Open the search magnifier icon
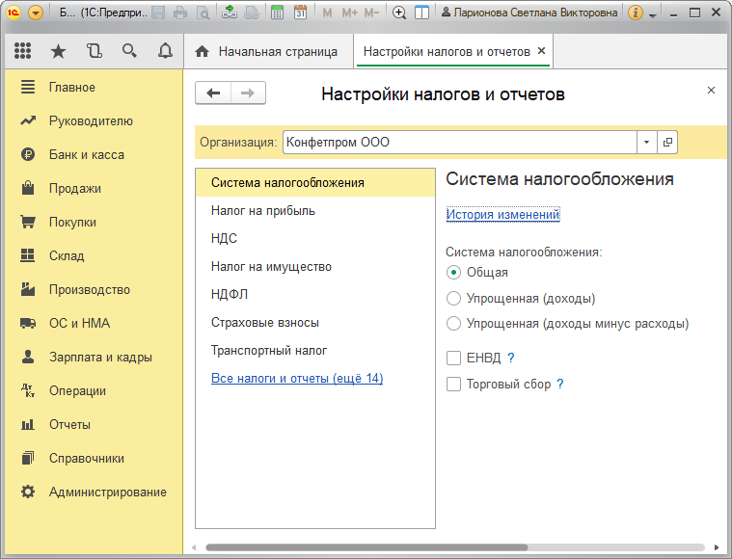 (x=130, y=50)
